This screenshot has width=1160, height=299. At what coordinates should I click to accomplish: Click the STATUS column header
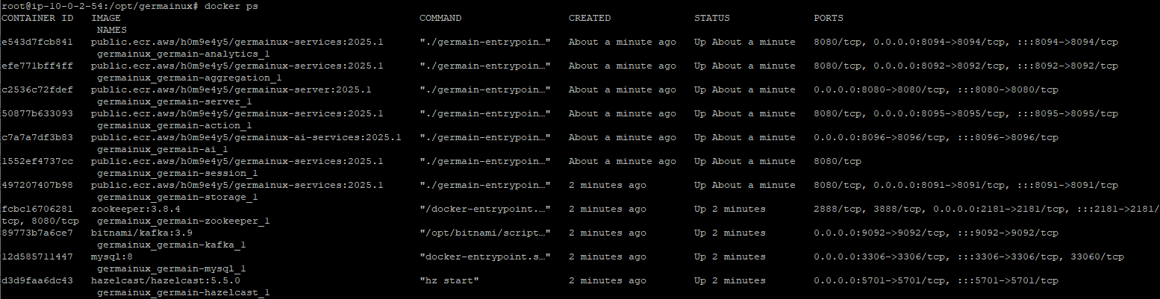(712, 17)
